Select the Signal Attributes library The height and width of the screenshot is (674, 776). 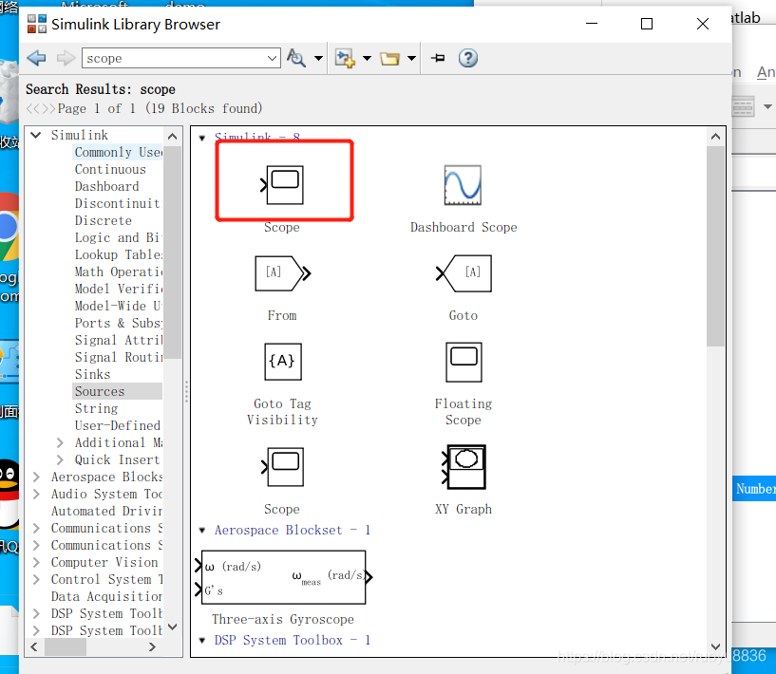[119, 340]
